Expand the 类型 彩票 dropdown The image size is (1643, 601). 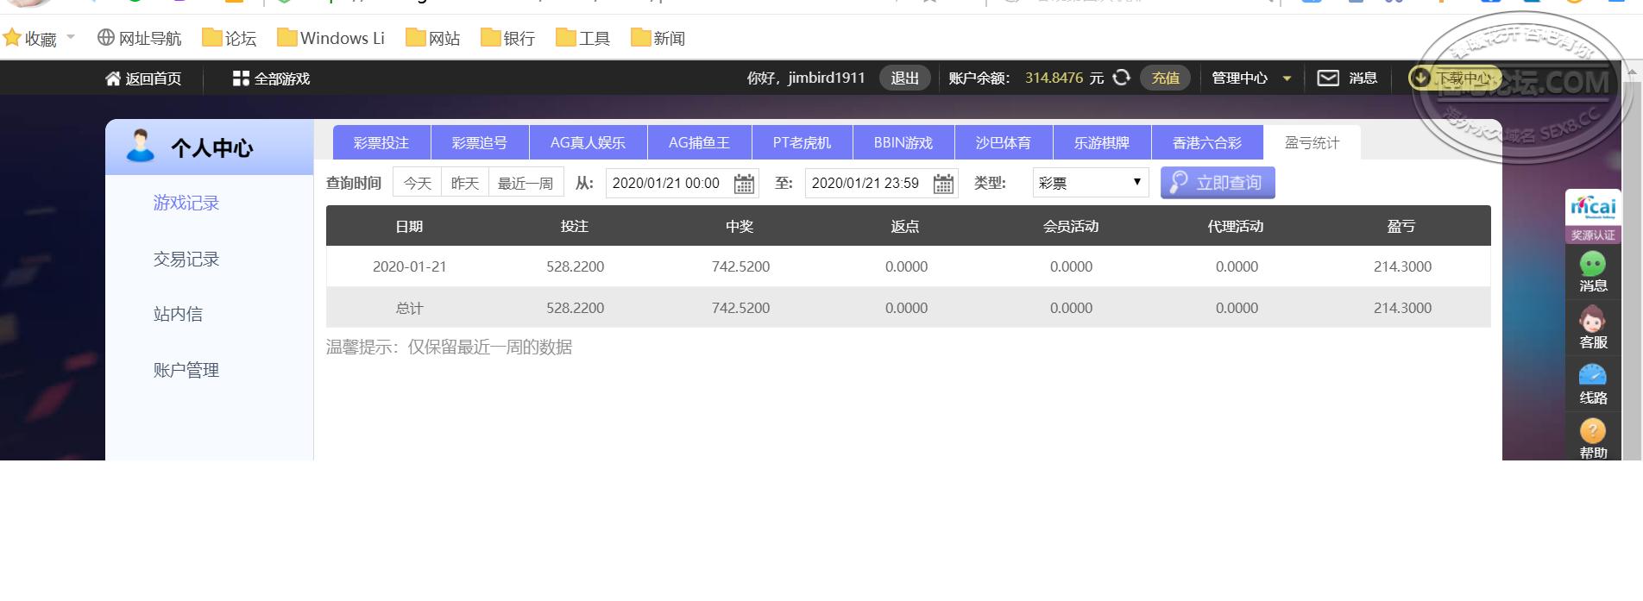coord(1091,183)
